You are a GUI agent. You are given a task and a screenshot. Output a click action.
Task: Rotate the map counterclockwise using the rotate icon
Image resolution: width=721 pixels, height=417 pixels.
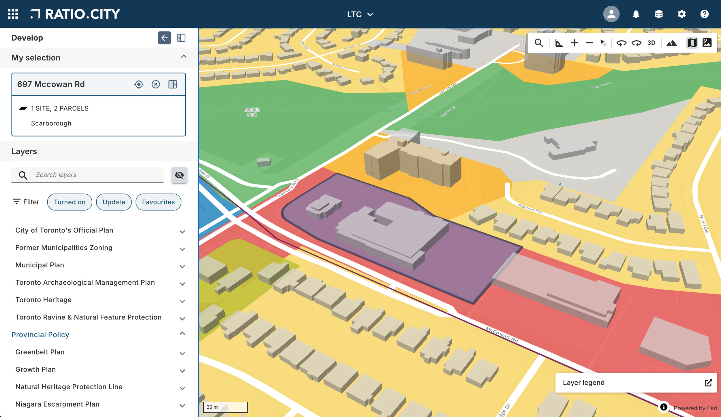pos(622,43)
